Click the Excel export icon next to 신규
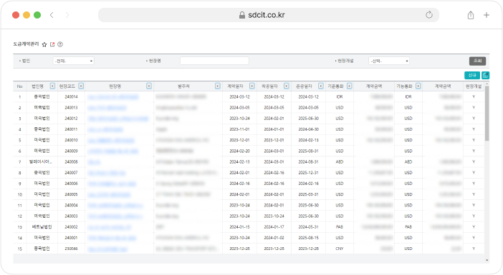Image resolution: width=503 pixels, height=275 pixels. (x=485, y=75)
